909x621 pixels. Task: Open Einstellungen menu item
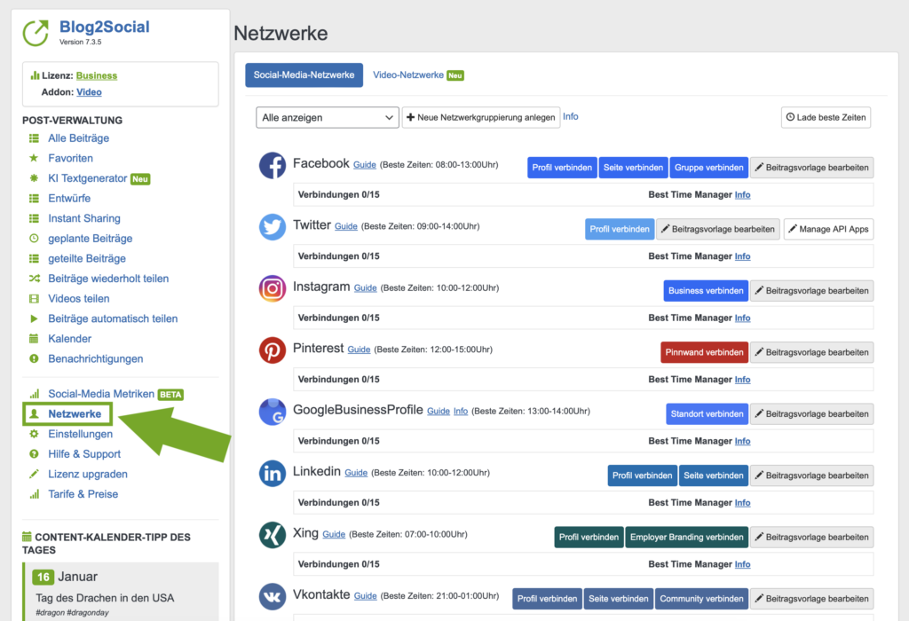[x=81, y=434]
